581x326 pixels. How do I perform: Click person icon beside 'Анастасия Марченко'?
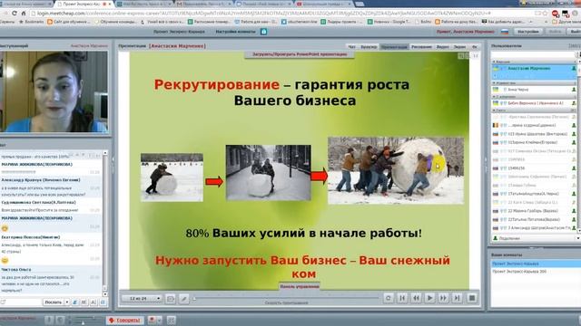574,69
